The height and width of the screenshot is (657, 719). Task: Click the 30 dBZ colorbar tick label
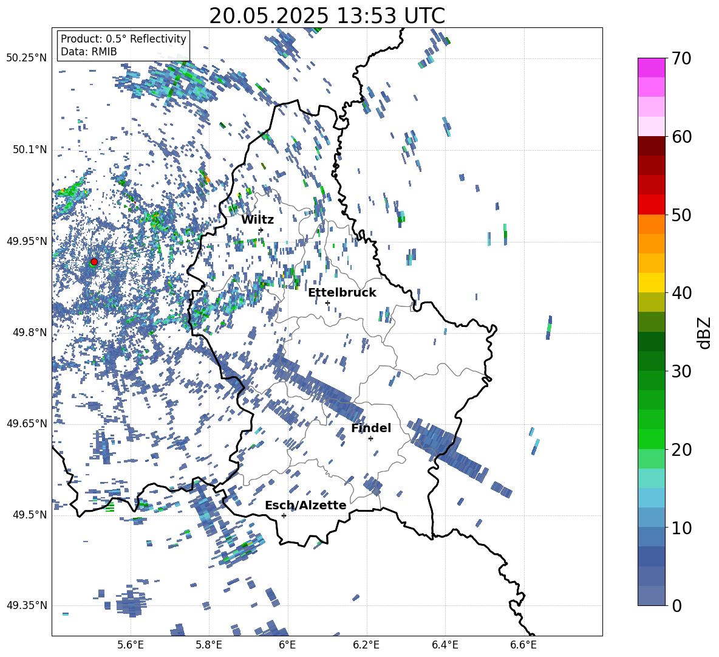click(681, 371)
